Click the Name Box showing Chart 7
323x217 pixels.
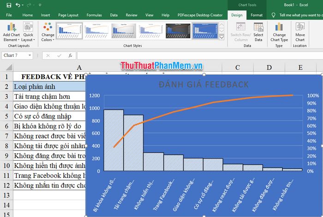(14, 55)
